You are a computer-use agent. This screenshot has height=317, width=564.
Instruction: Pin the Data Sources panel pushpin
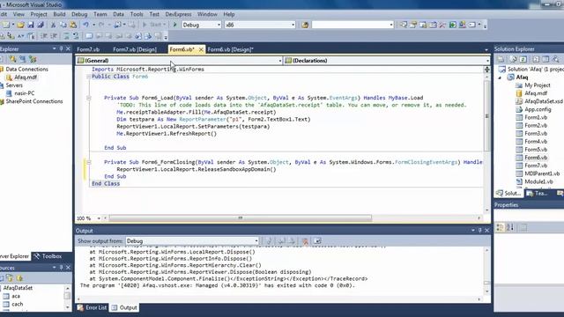click(61, 268)
